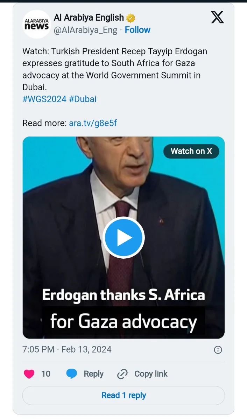Open the info circle icon beside timestamp
The height and width of the screenshot is (419, 247).
tap(218, 350)
